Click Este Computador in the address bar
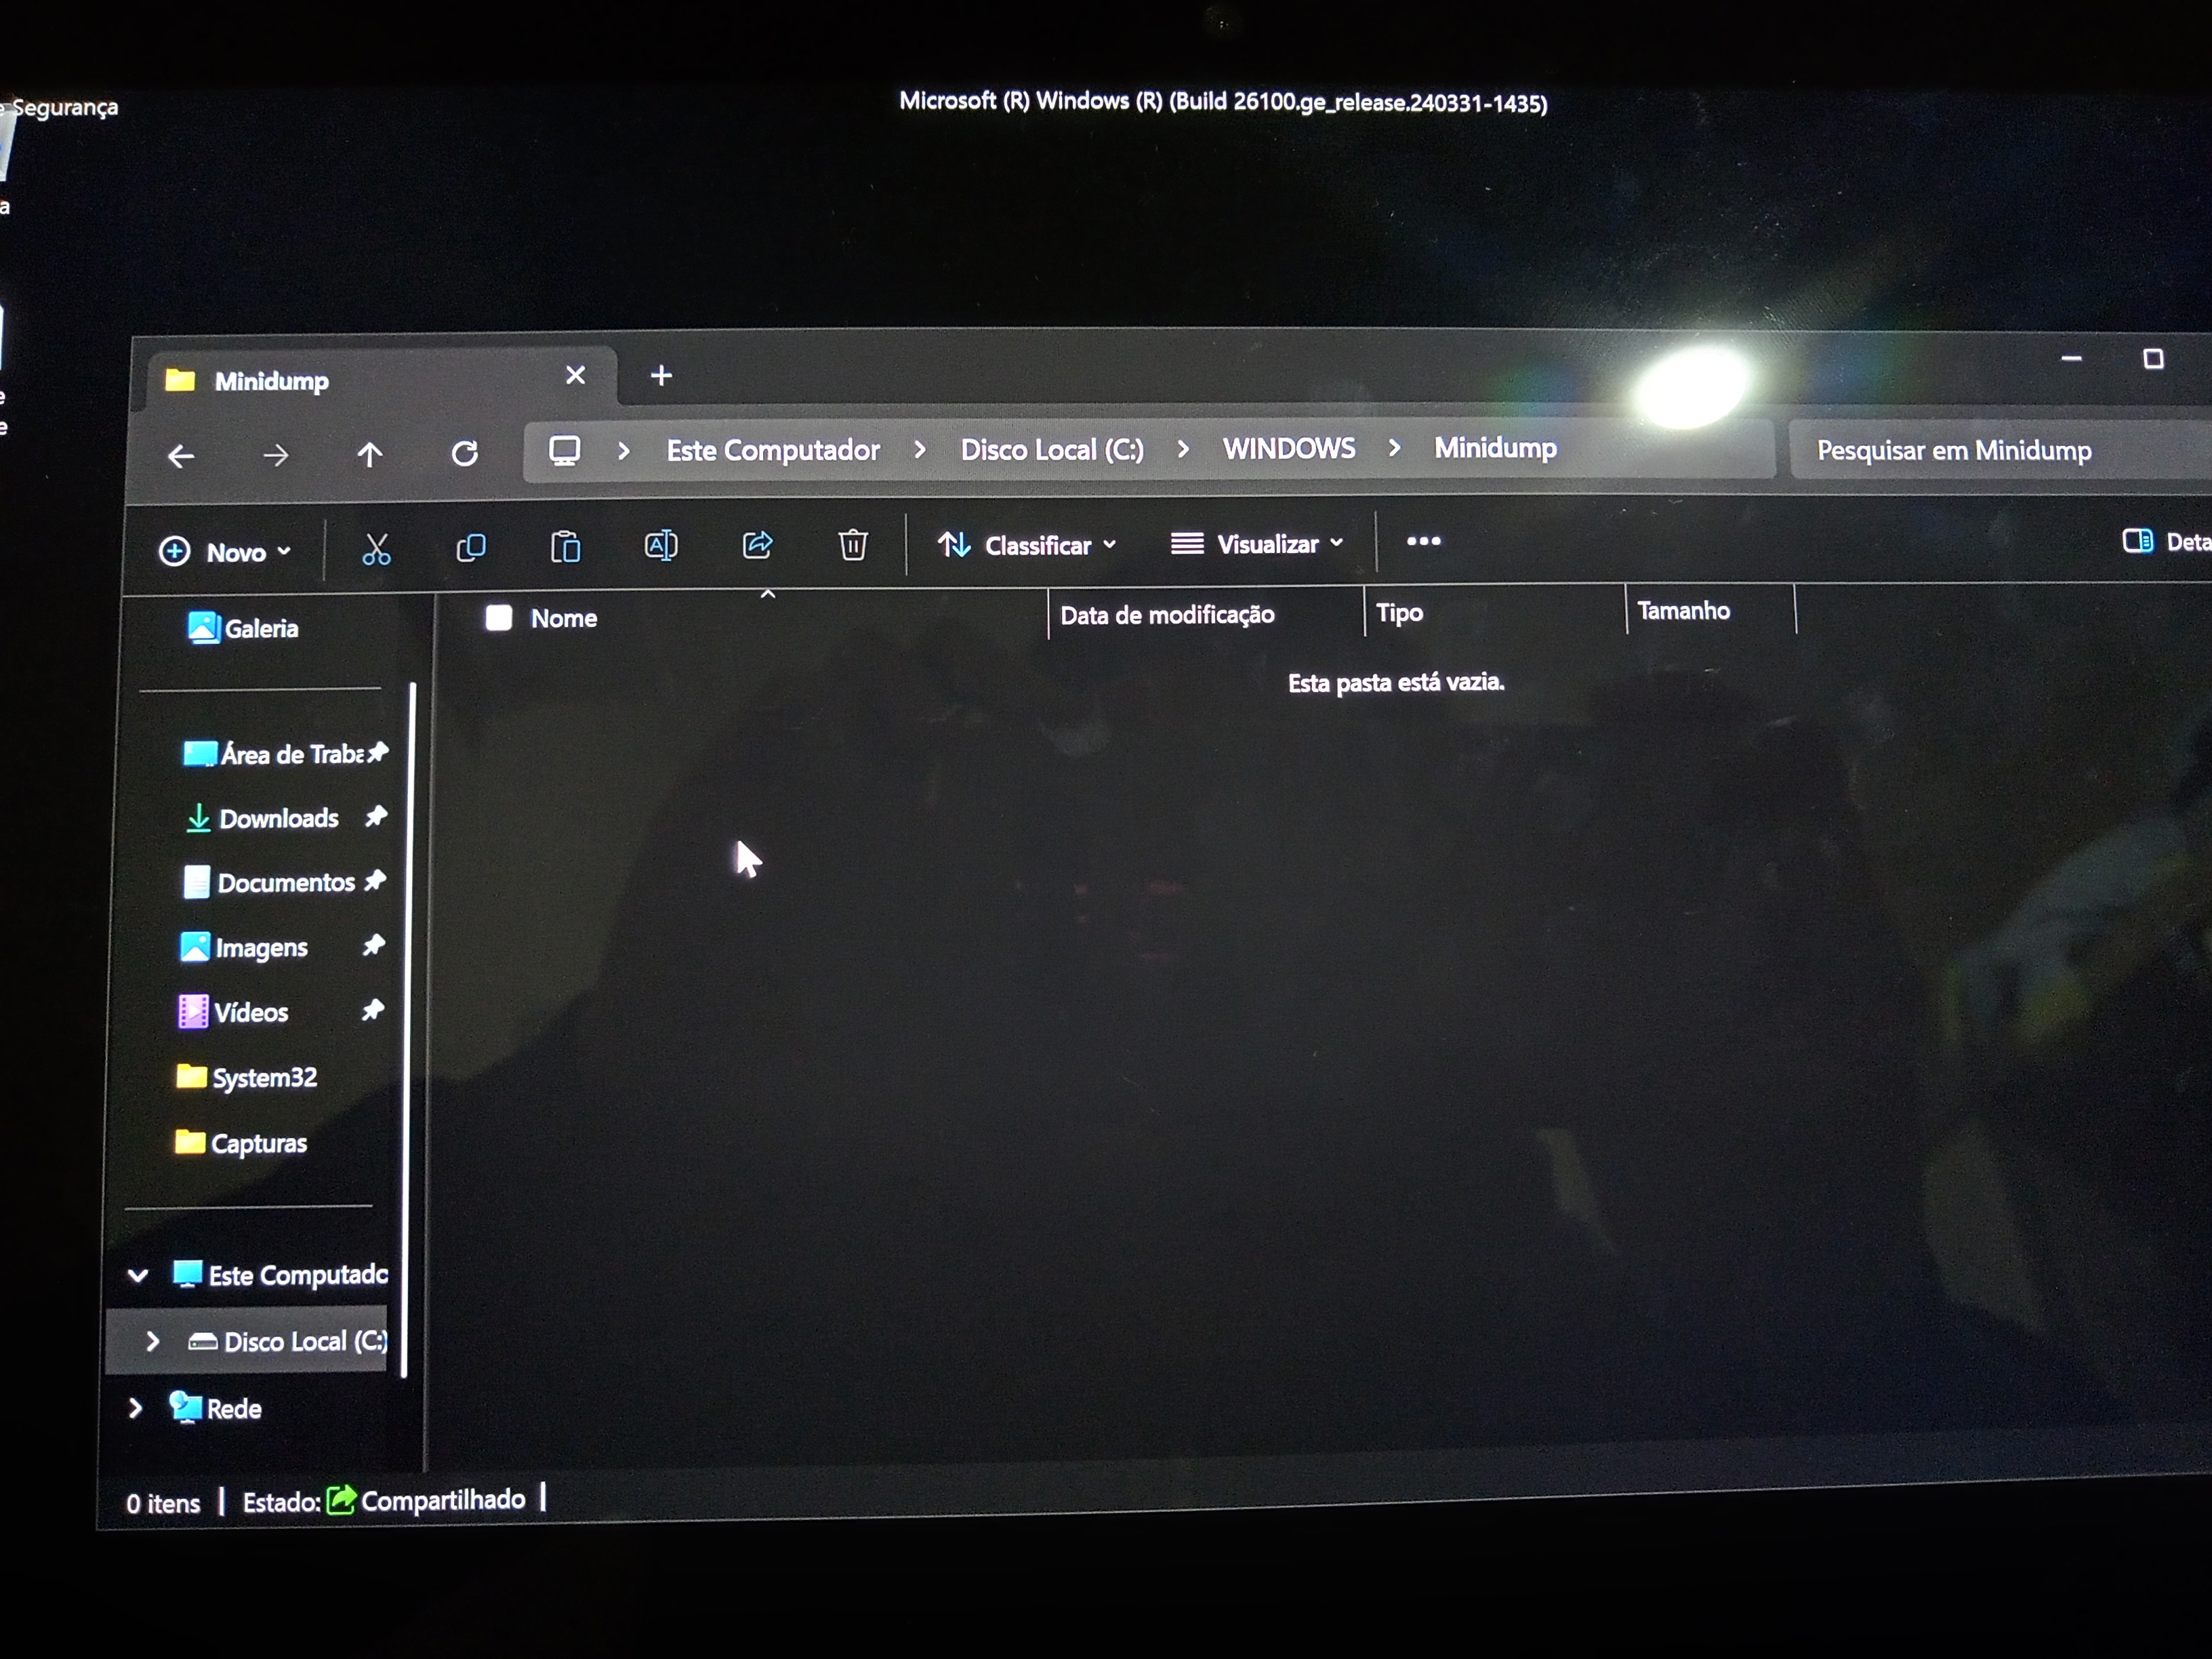This screenshot has height=1659, width=2212. (773, 450)
